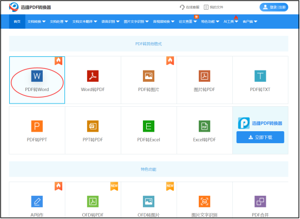This screenshot has height=219, width=300.
Task: Open the AI写作 pencil icon
Action: coord(37,201)
